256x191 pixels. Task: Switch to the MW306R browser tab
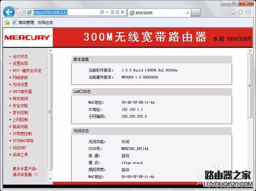159,13
